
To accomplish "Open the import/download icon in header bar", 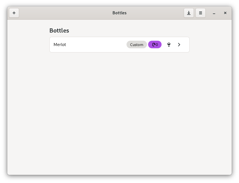I will pos(189,13).
